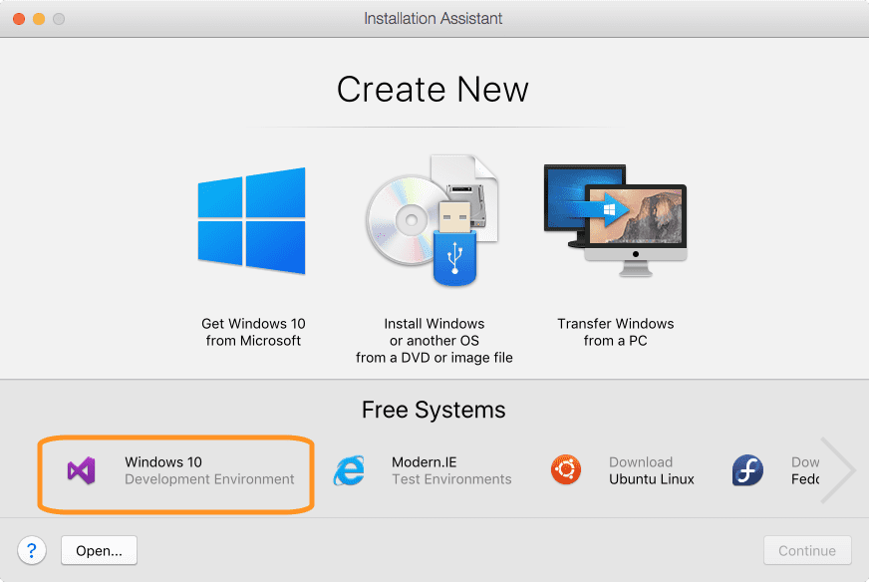The width and height of the screenshot is (869, 582).
Task: Select "Install Windows or another OS" label
Action: (434, 341)
